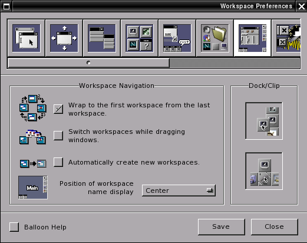Open the Ergonomic Preferences balloon icon
The height and width of the screenshot is (243, 307).
[177, 38]
